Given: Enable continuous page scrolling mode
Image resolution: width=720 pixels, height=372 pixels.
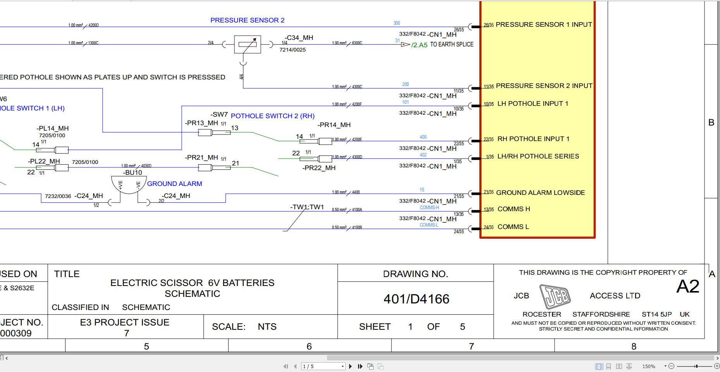Looking at the screenshot, I should 609,366.
